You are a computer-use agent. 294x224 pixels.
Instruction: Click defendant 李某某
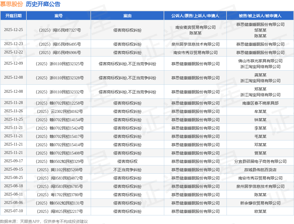tap(260, 128)
